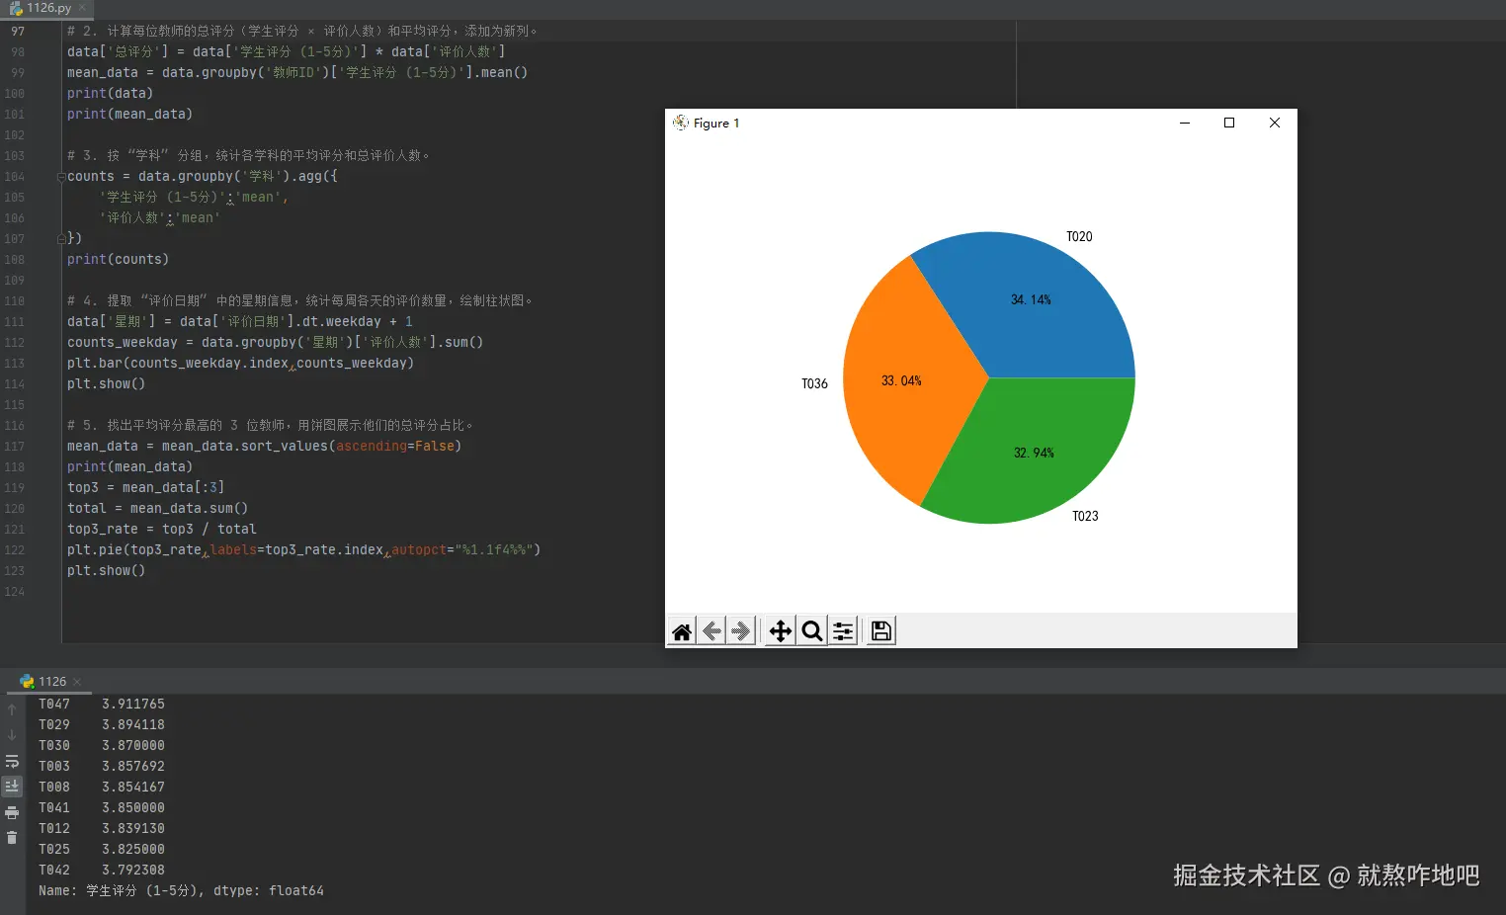
Task: Click console row T030 3.870000
Action: point(102,746)
